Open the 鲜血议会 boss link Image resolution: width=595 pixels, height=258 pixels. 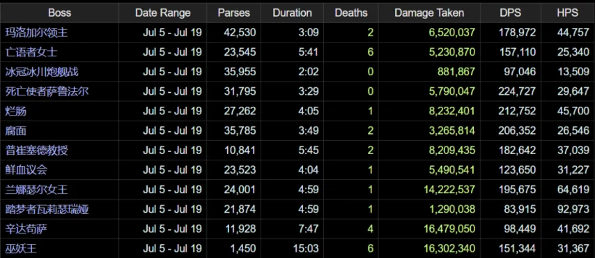point(26,170)
